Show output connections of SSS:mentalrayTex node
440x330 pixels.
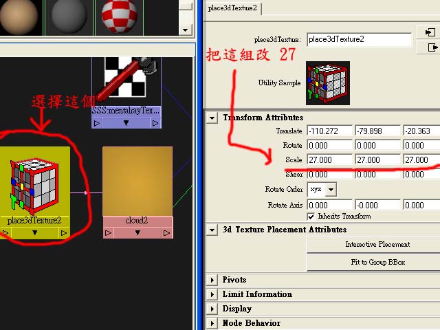[x=155, y=123]
